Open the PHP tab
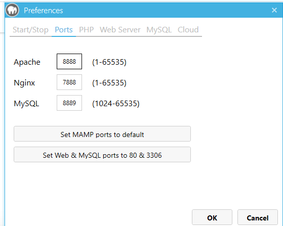This screenshot has height=226, width=283. (x=86, y=30)
